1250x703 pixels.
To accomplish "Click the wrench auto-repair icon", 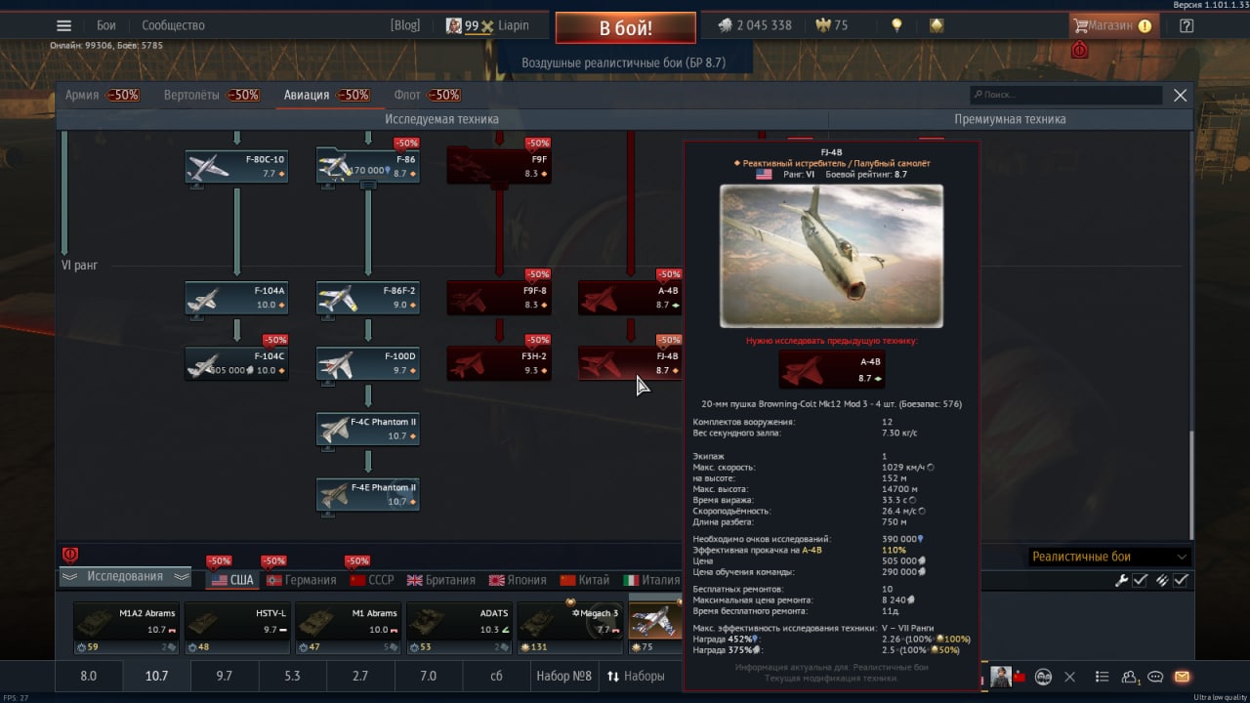I will [1122, 580].
